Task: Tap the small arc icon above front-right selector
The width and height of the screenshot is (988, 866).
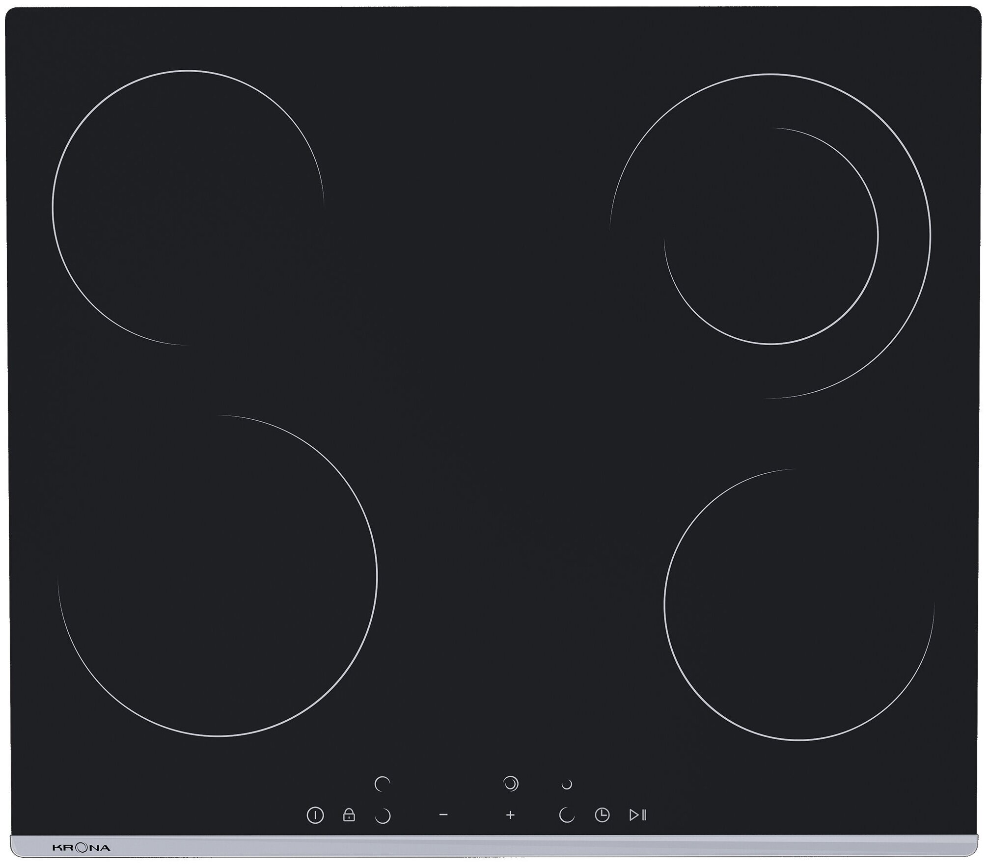Action: point(567,785)
